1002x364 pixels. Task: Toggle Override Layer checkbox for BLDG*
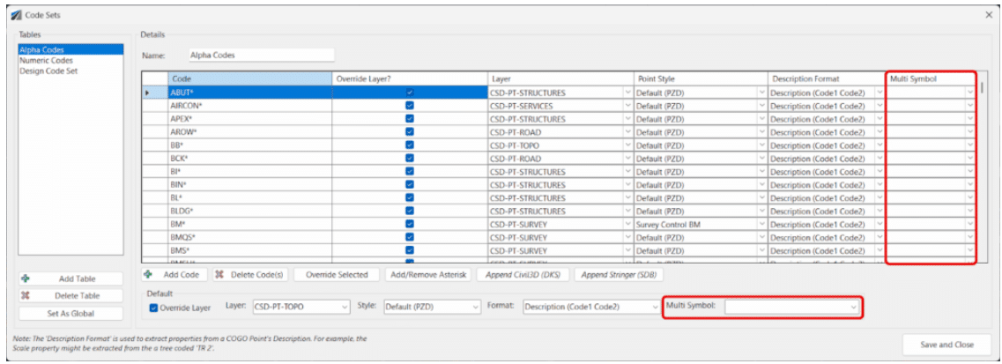[x=410, y=211]
